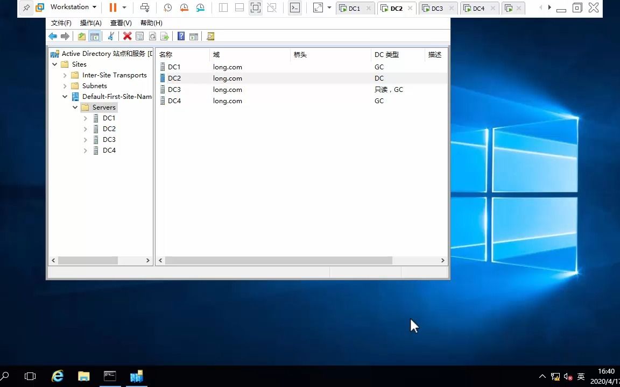Toggle the thumbnail bar view
Viewport: 620px width, 387px height.
coord(239,8)
